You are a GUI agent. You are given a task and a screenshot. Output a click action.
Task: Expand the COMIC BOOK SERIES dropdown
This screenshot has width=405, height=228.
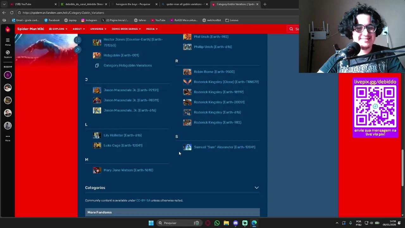click(x=126, y=29)
